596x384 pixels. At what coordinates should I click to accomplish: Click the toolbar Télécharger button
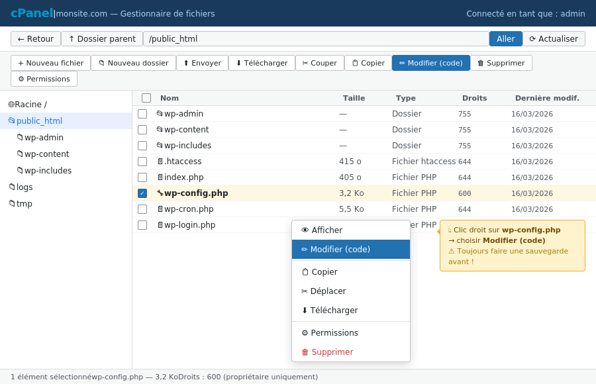pos(262,63)
